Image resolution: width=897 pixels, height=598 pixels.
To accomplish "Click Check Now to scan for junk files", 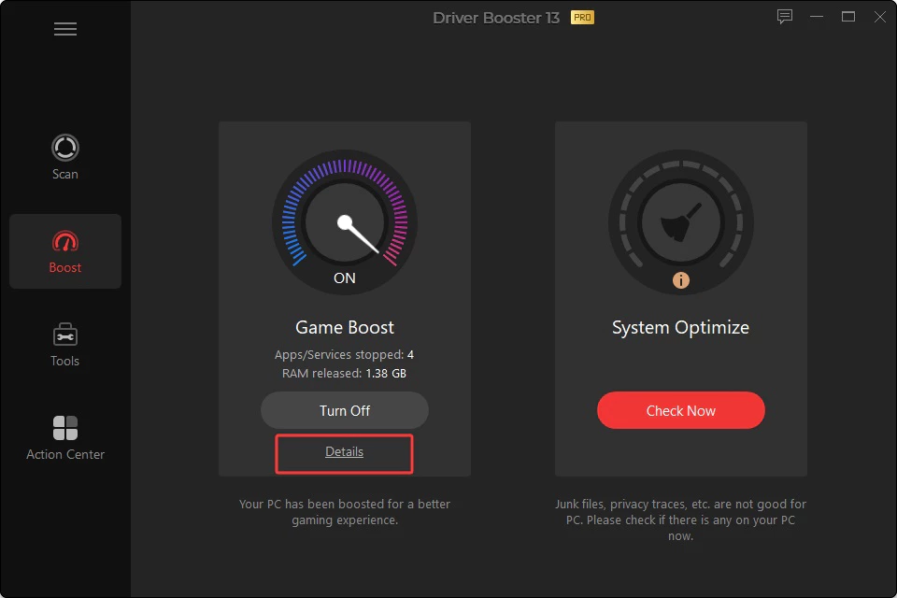I will point(680,409).
